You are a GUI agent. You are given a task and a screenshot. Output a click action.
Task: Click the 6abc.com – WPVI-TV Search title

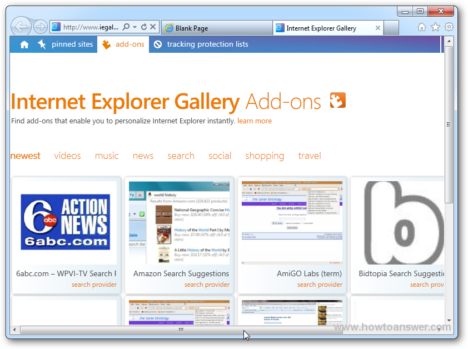pyautogui.click(x=66, y=273)
